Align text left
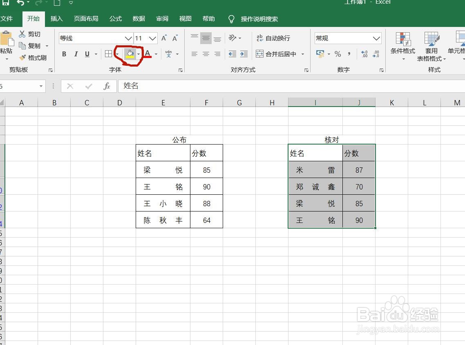The width and height of the screenshot is (465, 345). (x=194, y=53)
